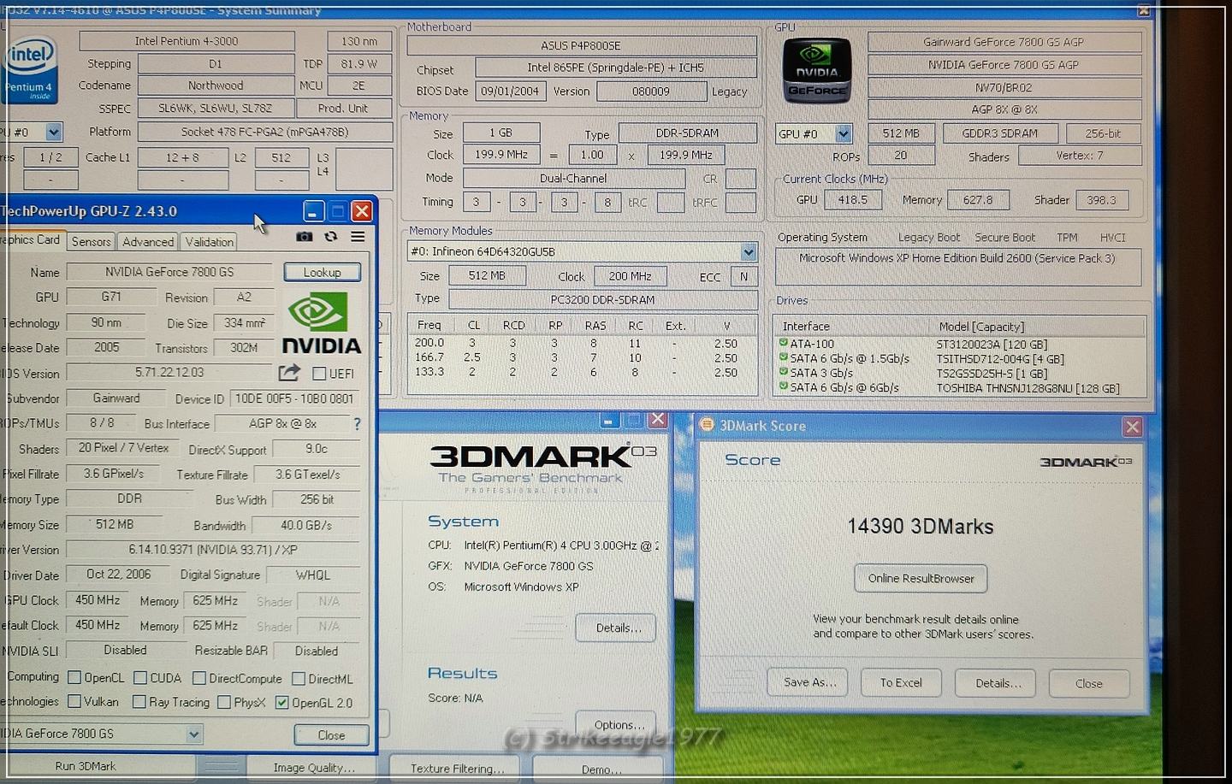Click the Gainward GeForce 7800 GS AGP field
Screen dimensions: 1232x784
pos(1004,42)
